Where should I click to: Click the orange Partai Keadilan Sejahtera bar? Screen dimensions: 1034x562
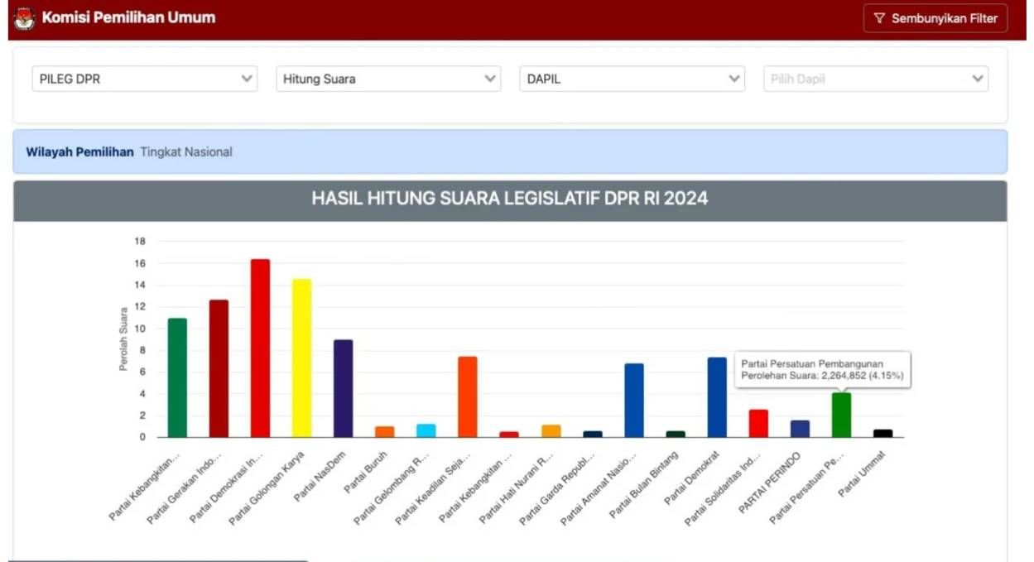[468, 396]
